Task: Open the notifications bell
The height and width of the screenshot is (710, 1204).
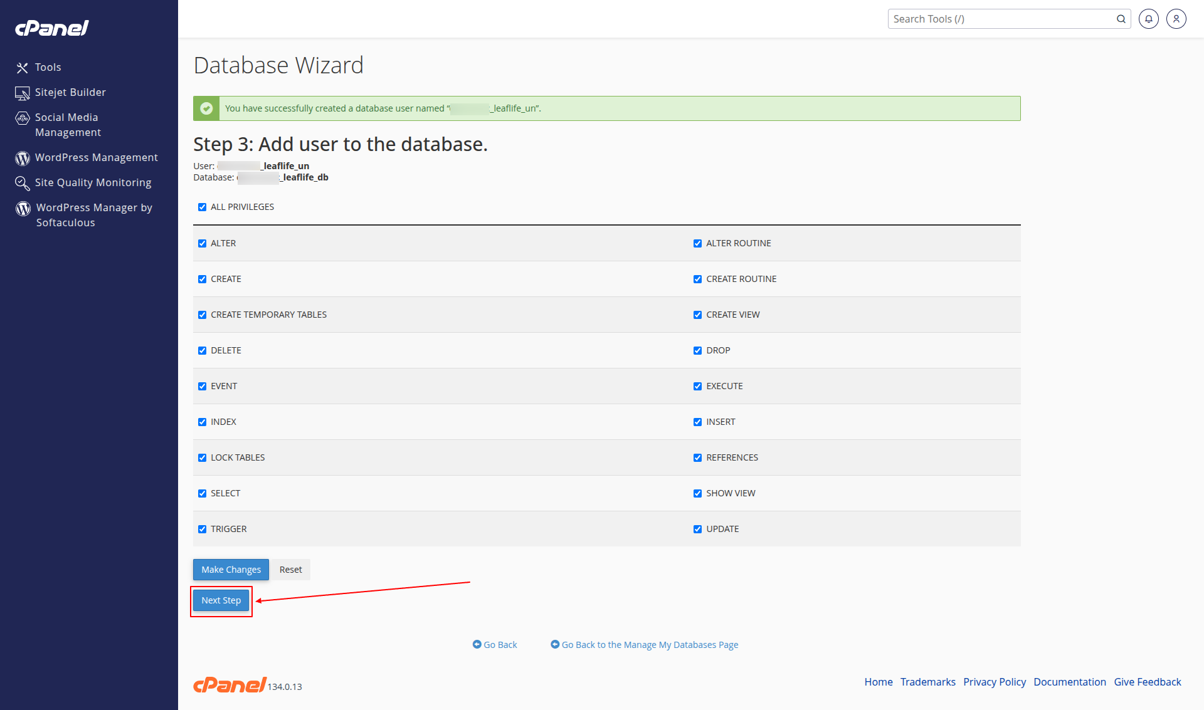Action: coord(1149,19)
